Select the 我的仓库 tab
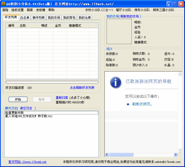Screen dimensions: 185x167 click(x=85, y=18)
